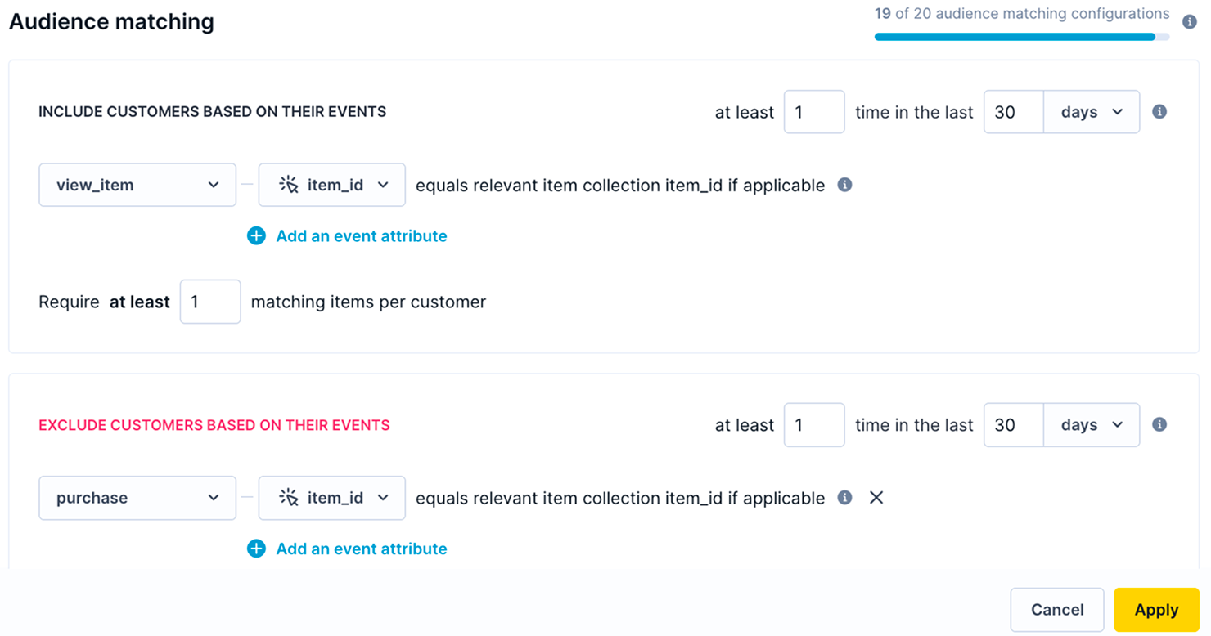Click 'Add an event attribute' under purchase
Image resolution: width=1211 pixels, height=636 pixels.
(x=362, y=549)
